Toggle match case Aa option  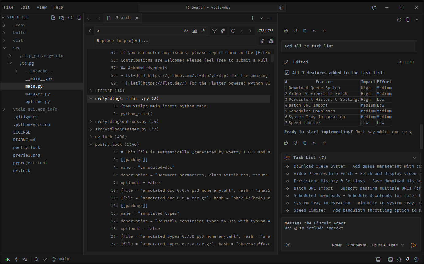186,31
